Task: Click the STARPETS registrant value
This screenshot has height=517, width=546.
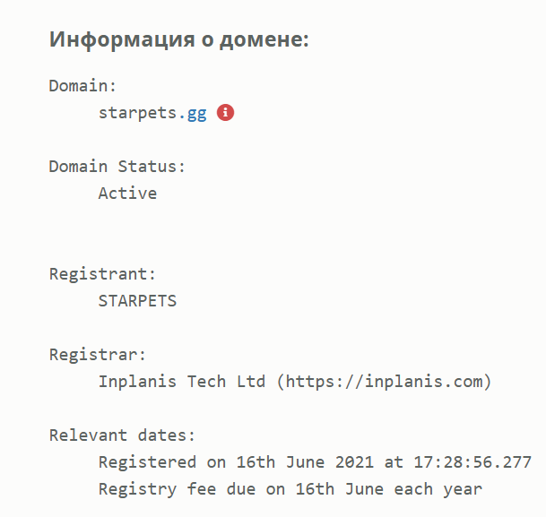Action: (x=137, y=301)
